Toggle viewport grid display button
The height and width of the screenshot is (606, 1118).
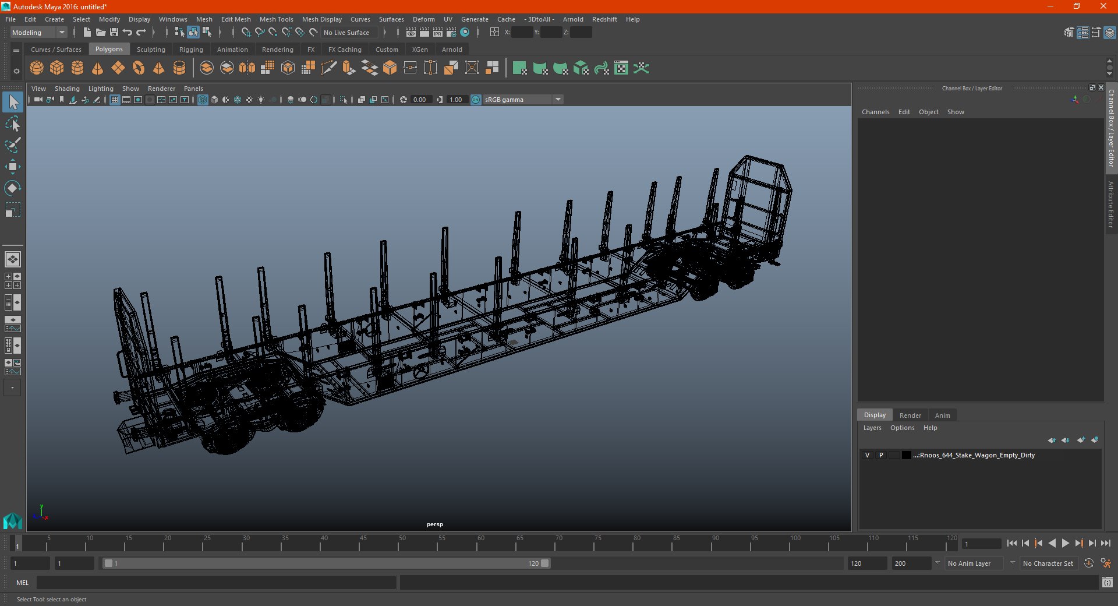(x=115, y=100)
